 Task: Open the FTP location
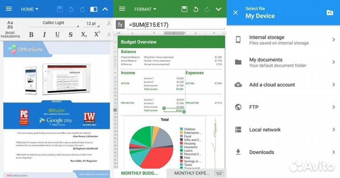[x=283, y=107]
